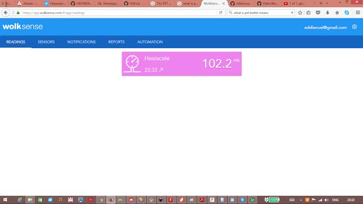Click the green padlock security icon
The width and height of the screenshot is (363, 204).
[x=18, y=13]
